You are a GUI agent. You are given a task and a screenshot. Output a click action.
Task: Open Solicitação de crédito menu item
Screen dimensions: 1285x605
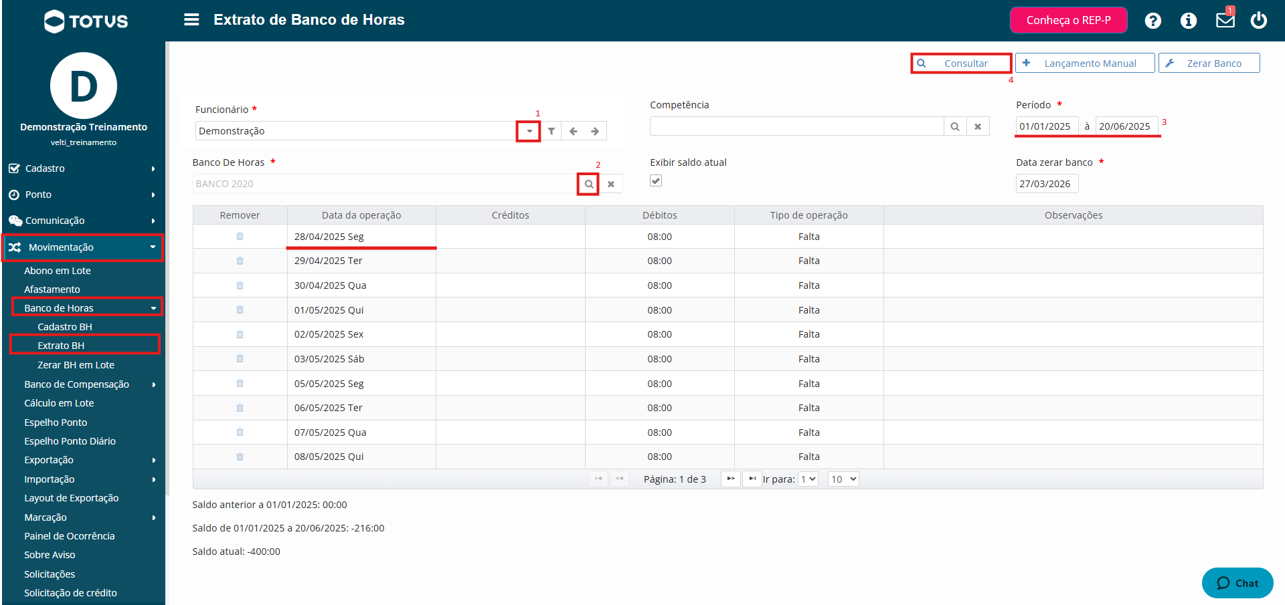(70, 593)
